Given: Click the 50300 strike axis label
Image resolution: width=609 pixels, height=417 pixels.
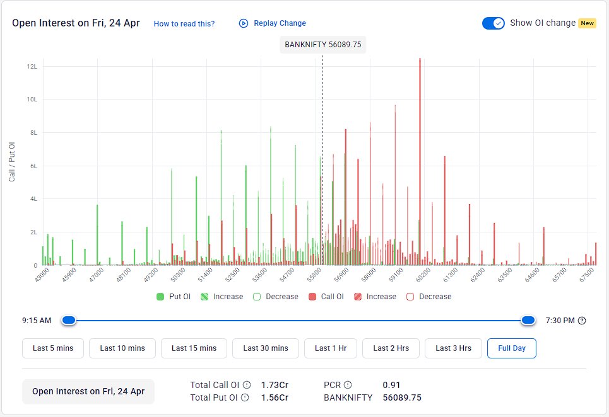Looking at the screenshot, I should 178,275.
